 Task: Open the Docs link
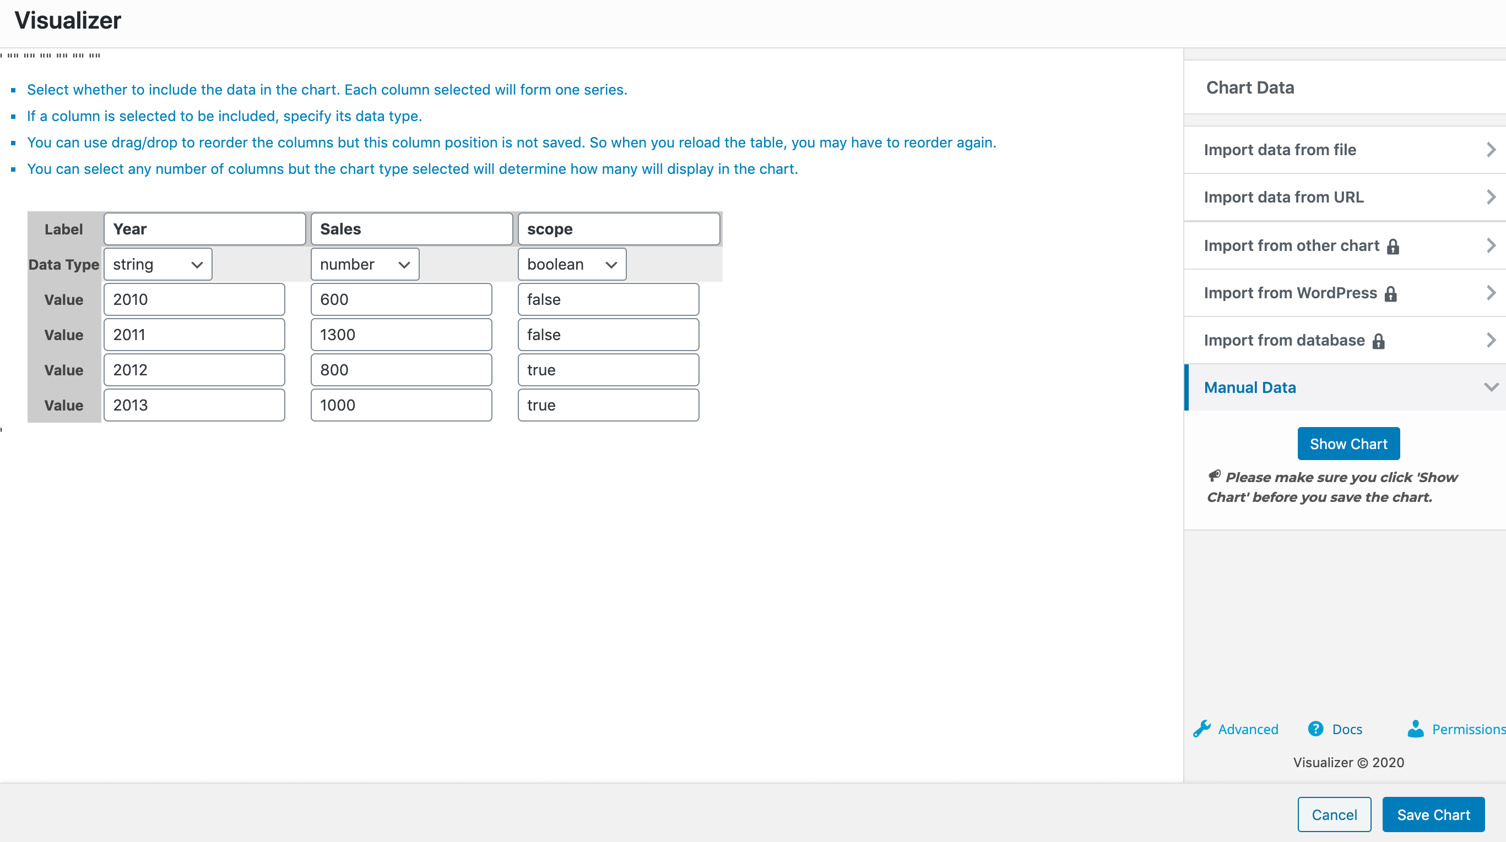(1346, 729)
